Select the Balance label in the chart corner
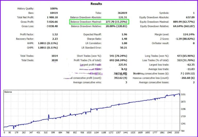Screen dimensions: 198x137 click(8, 92)
